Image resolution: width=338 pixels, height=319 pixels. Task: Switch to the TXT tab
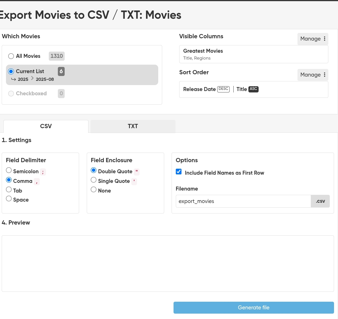tap(133, 126)
